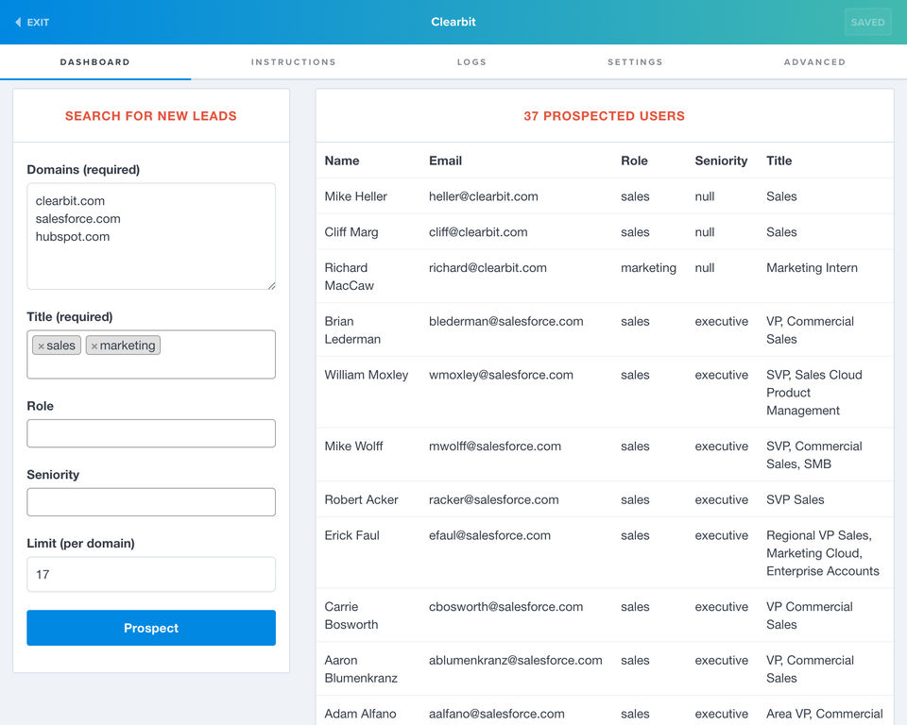Click into the Domains text area

(x=151, y=236)
